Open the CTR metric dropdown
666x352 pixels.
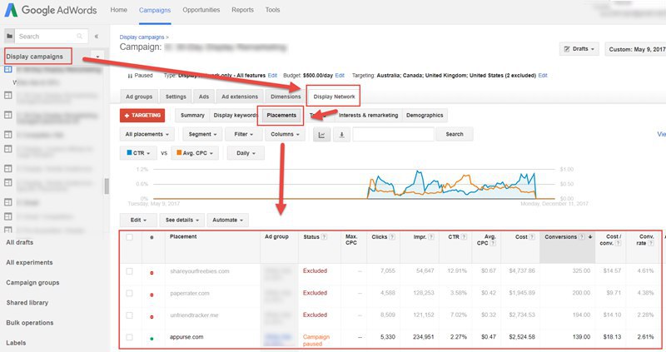tap(138, 153)
